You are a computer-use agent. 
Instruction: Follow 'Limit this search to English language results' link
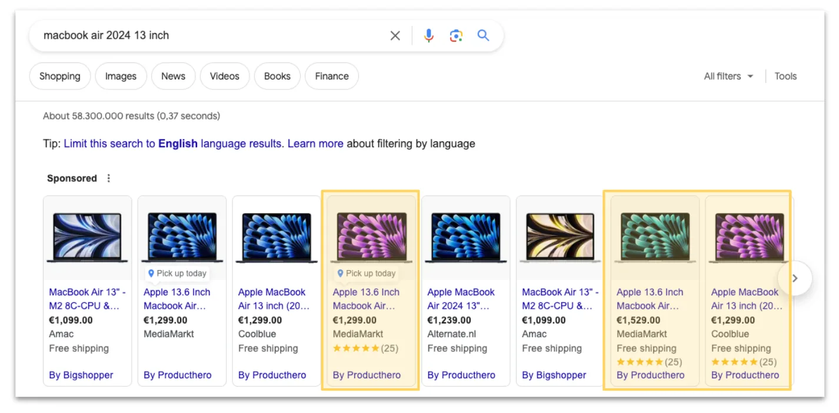173,144
